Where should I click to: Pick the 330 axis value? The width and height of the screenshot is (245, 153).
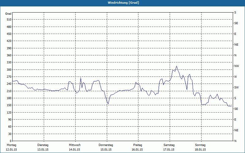[9, 62]
